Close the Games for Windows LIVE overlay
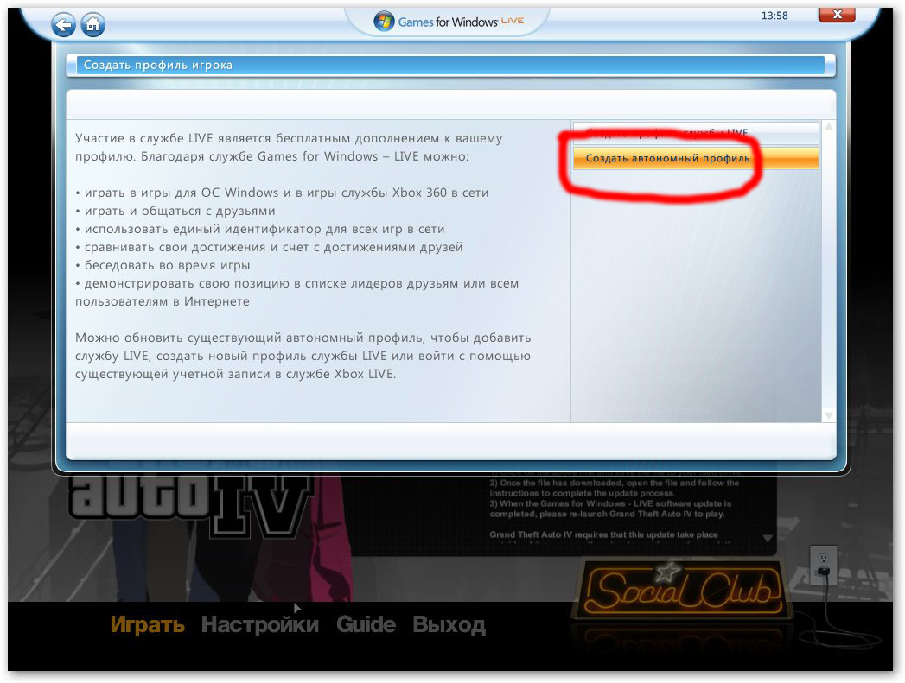The image size is (905, 683). (837, 15)
